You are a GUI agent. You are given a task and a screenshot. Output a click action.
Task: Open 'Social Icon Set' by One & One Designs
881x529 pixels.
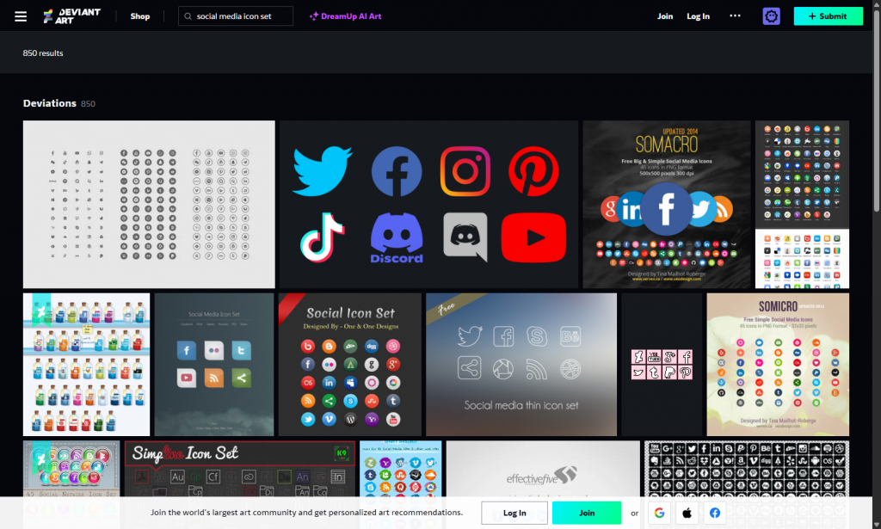click(350, 365)
